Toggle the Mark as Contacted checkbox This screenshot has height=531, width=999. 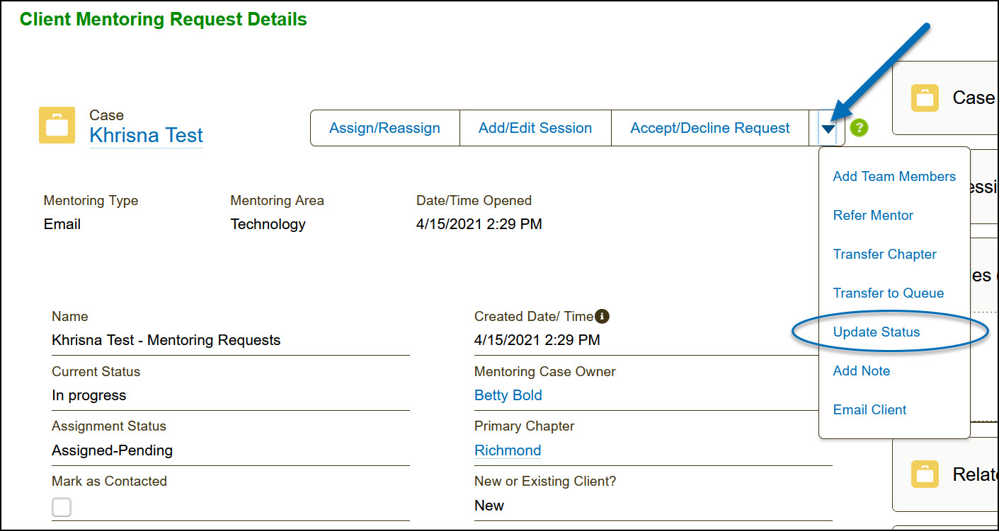pos(62,507)
